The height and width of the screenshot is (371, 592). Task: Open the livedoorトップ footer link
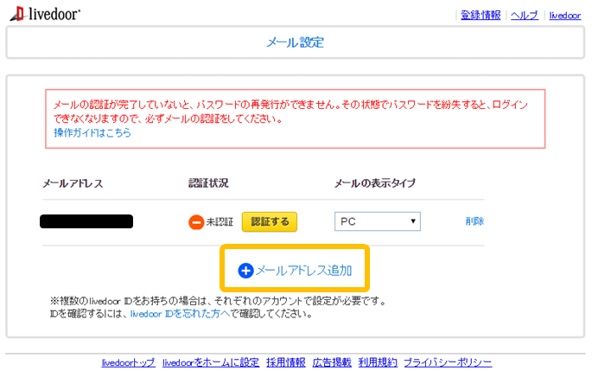point(129,362)
